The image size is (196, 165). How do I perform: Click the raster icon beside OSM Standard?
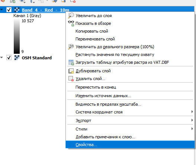[17, 58]
